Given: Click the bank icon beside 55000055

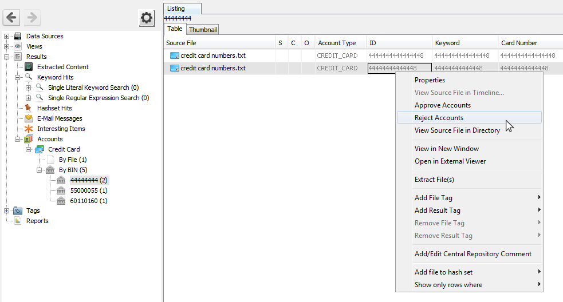Looking at the screenshot, I should [61, 190].
